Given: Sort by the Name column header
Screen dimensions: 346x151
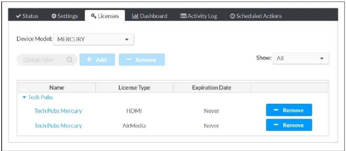Looking at the screenshot, I should [x=57, y=88].
